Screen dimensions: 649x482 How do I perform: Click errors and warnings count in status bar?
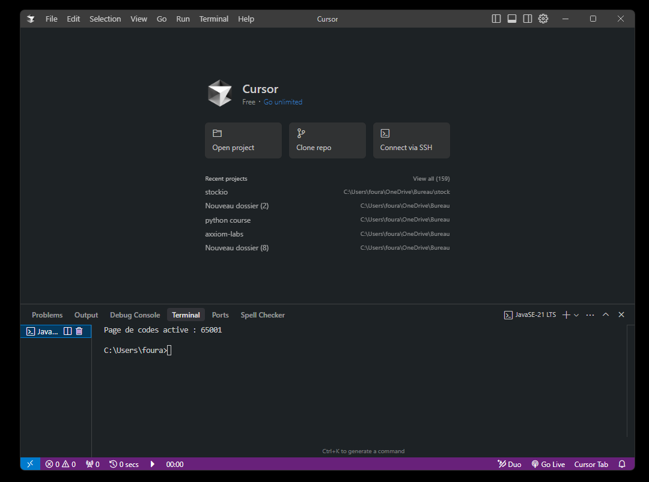click(61, 464)
